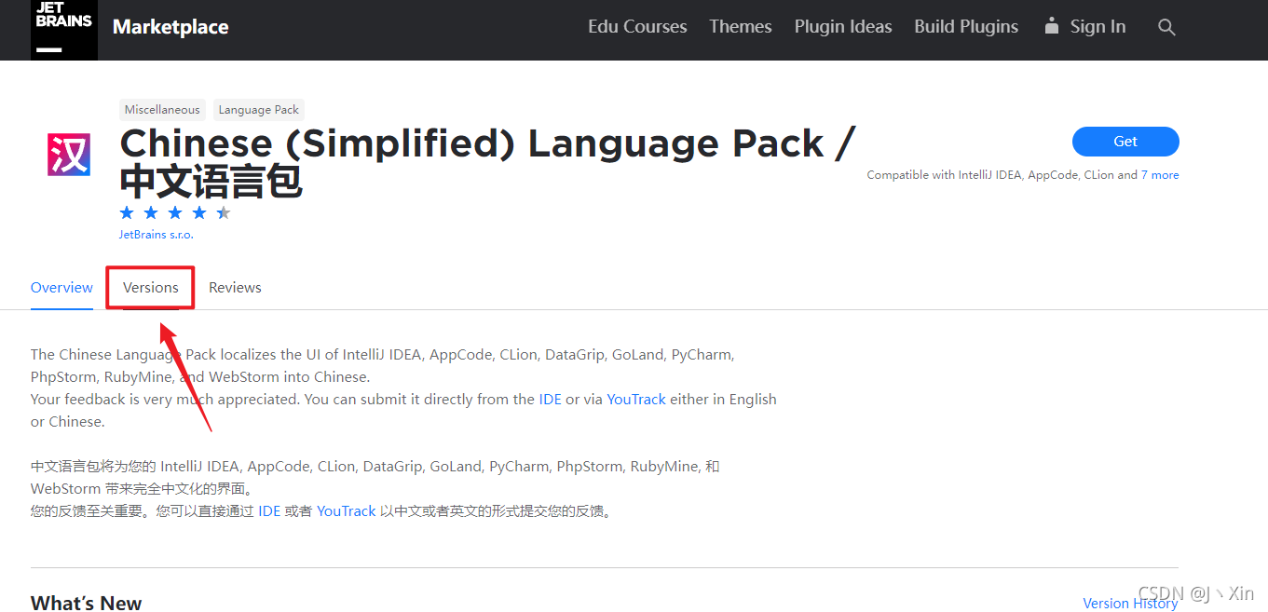Open Plugin Ideas menu item
The image size is (1268, 612).
tap(843, 27)
